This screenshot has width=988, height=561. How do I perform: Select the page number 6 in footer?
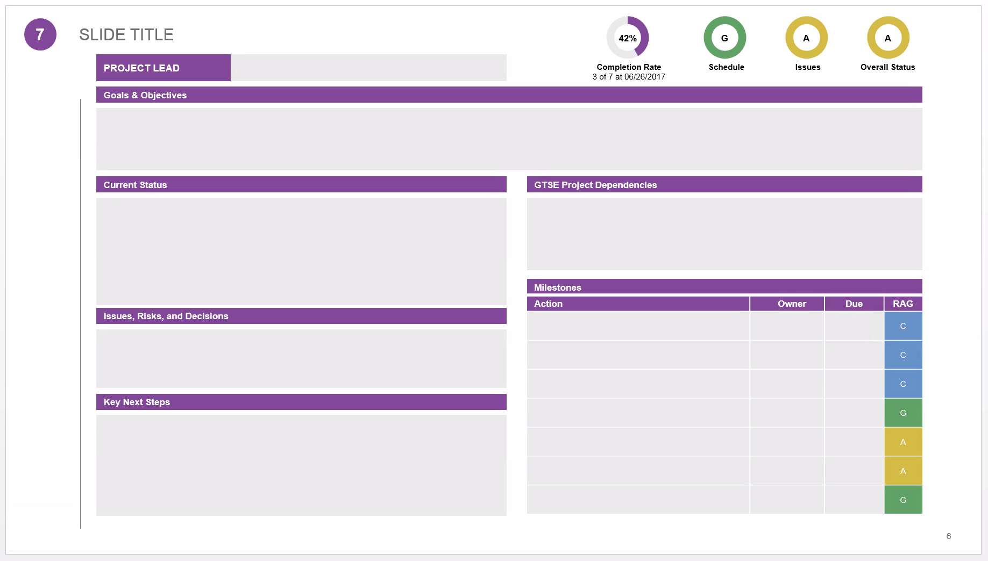(948, 536)
